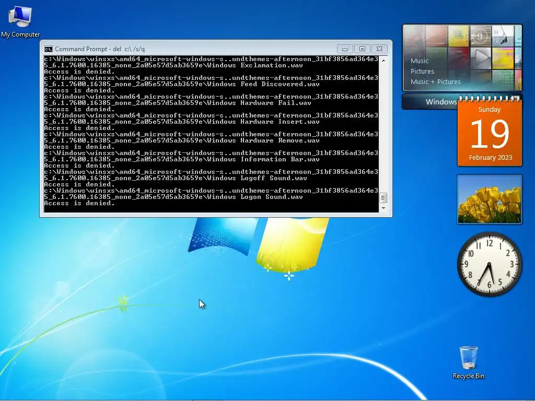The width and height of the screenshot is (535, 401).
Task: Open Music in Media Center gadget
Action: [420, 61]
